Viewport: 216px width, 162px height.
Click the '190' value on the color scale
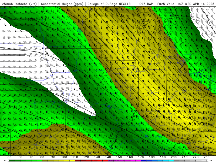(x=163, y=157)
